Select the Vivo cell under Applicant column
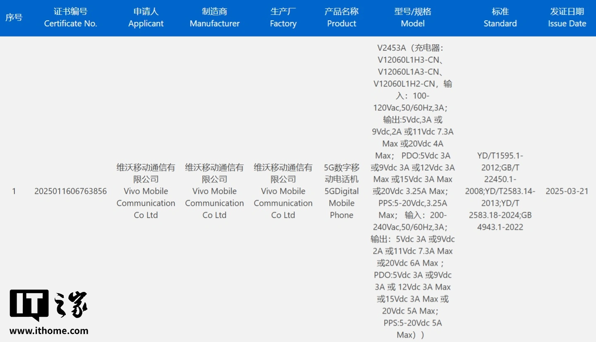The height and width of the screenshot is (342, 596). click(x=146, y=191)
